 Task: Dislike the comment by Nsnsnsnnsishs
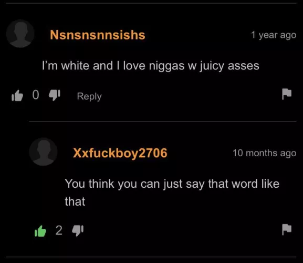55,95
